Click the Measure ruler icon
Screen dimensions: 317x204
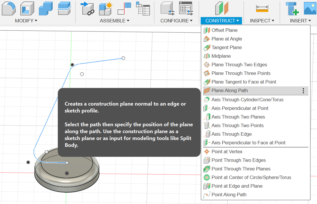[x=262, y=9]
